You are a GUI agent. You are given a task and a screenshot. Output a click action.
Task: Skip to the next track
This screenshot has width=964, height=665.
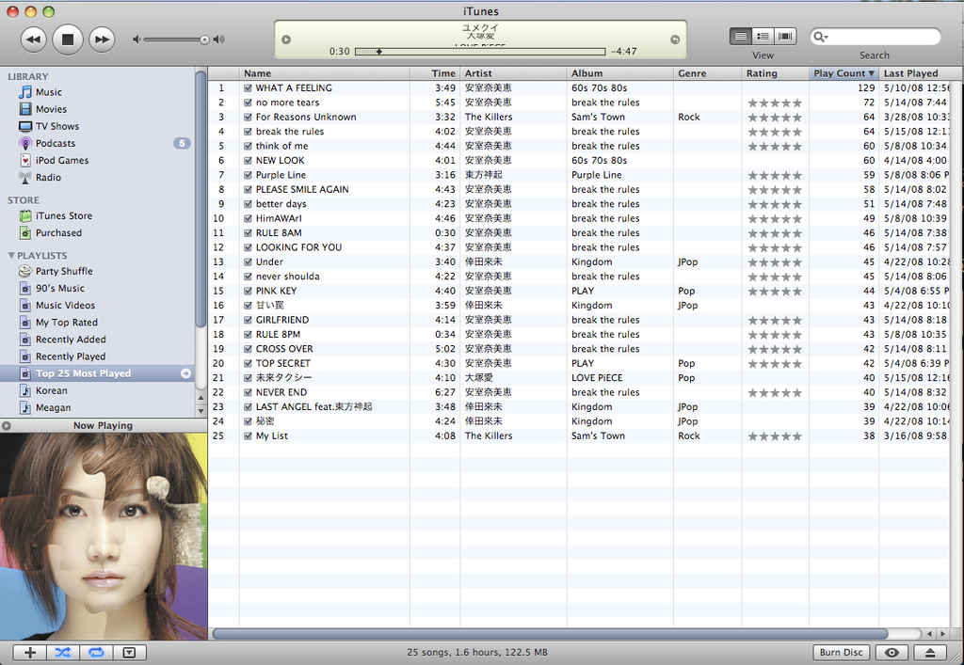point(102,39)
